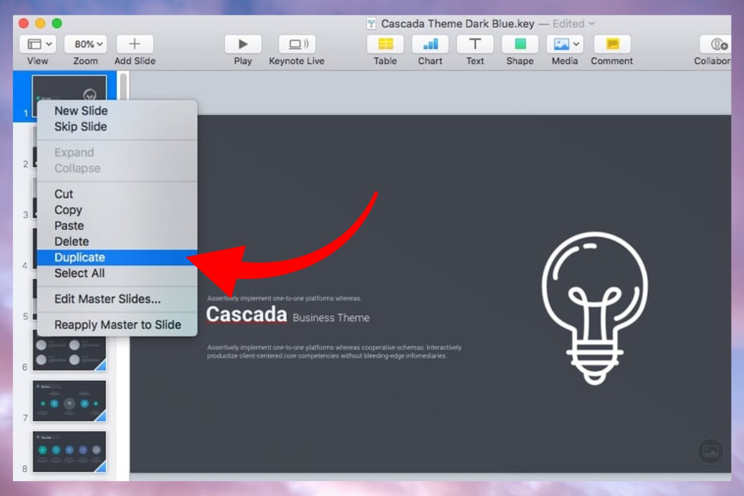Insert a shape using Shape icon
Image resolution: width=744 pixels, height=496 pixels.
coord(520,44)
